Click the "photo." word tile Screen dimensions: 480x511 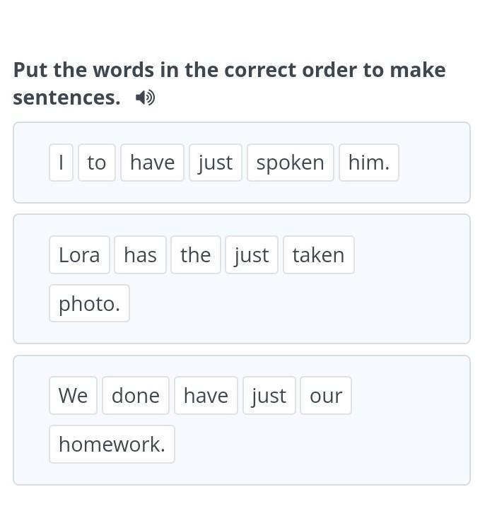pyautogui.click(x=89, y=304)
